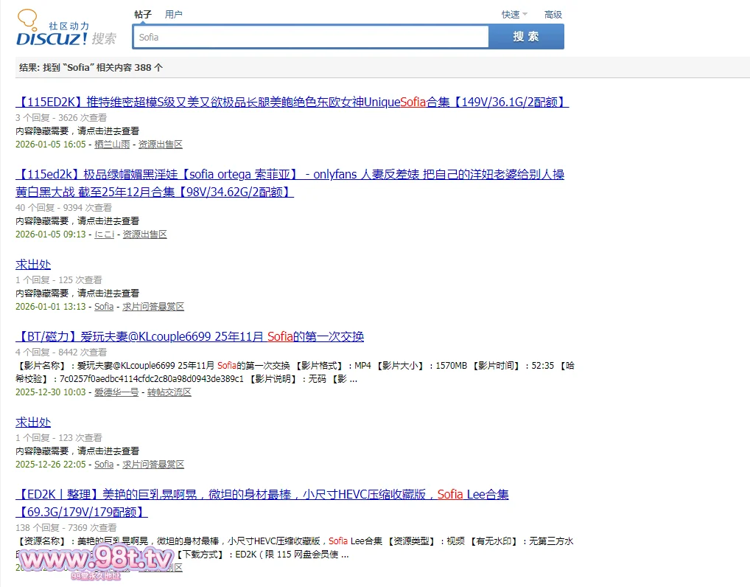This screenshot has height=587, width=750.
Task: Open the 求出处 thread dated 2025-12-26
Action: (33, 423)
